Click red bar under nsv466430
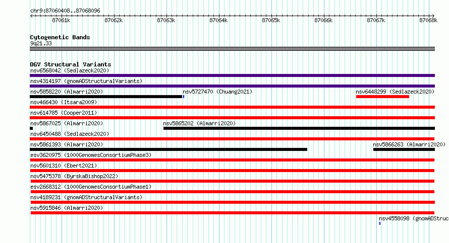Screen dimensions: 449x243 pos(232,107)
